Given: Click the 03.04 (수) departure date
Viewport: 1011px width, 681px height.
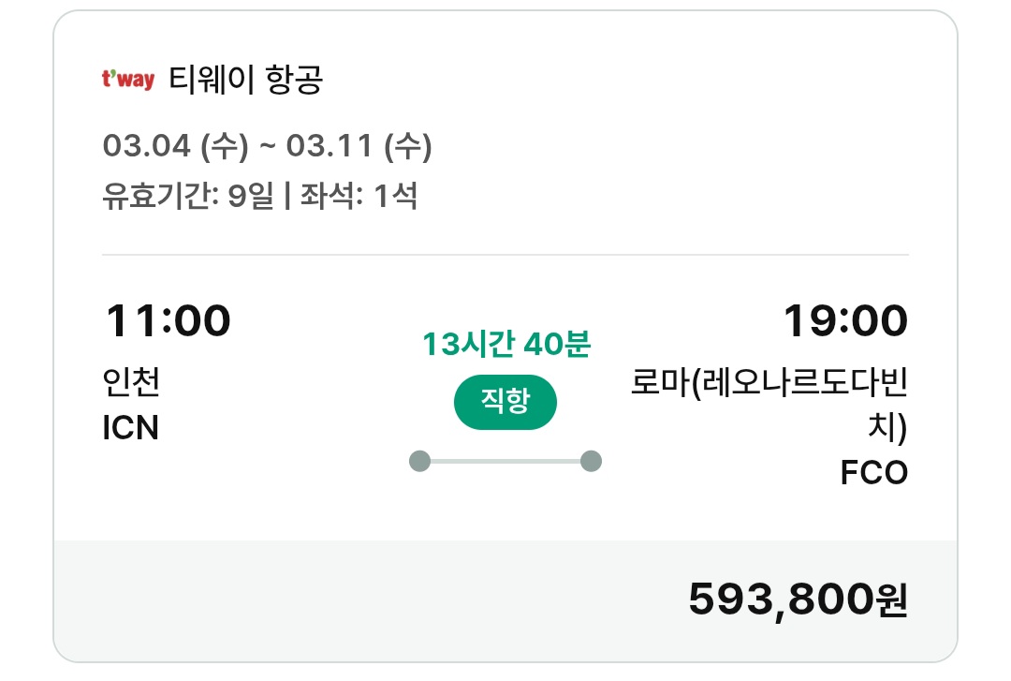Looking at the screenshot, I should tap(176, 145).
